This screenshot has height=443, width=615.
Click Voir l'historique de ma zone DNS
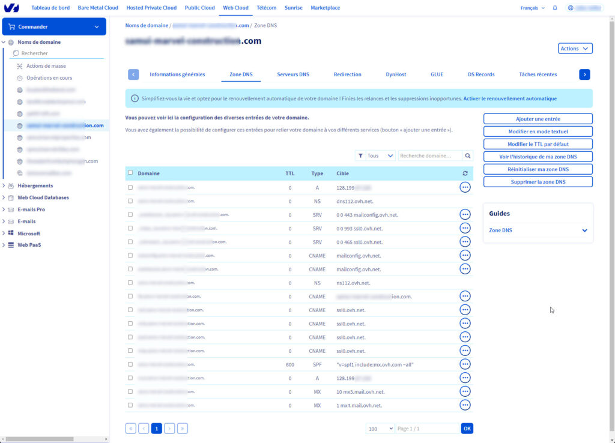538,157
